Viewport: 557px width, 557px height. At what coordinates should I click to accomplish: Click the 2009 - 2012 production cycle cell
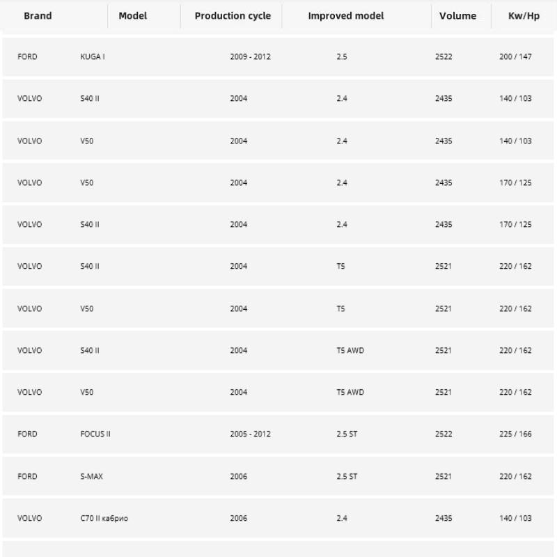(x=250, y=57)
